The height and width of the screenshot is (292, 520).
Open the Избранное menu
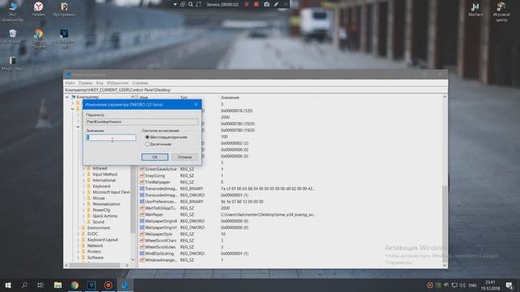point(117,83)
